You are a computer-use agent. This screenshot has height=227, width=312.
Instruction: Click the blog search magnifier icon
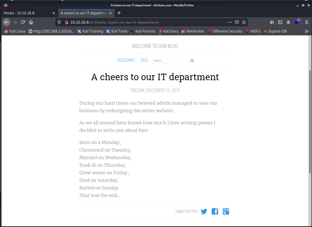[x=192, y=61]
